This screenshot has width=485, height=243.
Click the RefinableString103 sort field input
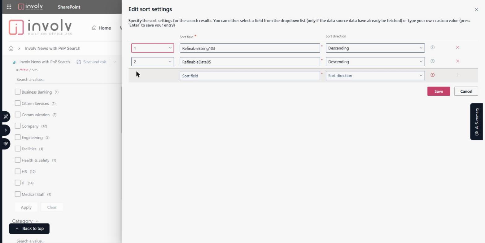pos(250,48)
